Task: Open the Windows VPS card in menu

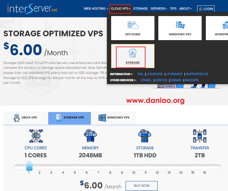Action: click(180, 28)
